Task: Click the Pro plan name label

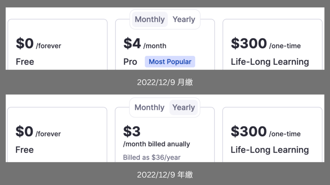Action: coord(130,62)
